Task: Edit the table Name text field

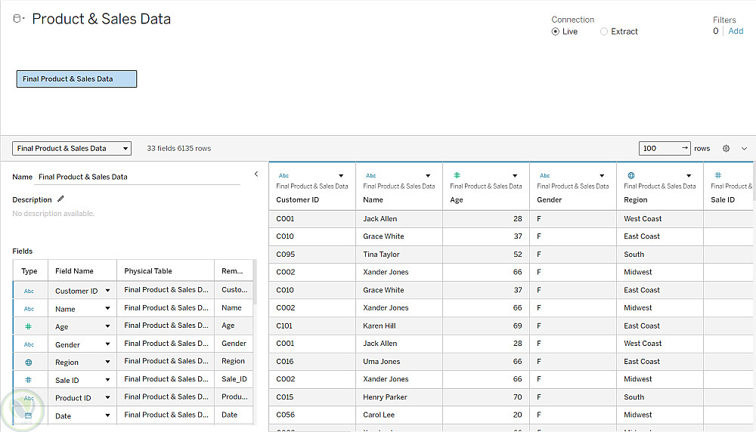Action: pos(139,177)
